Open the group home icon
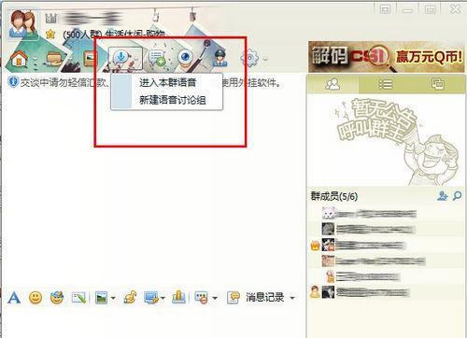 [19, 58]
